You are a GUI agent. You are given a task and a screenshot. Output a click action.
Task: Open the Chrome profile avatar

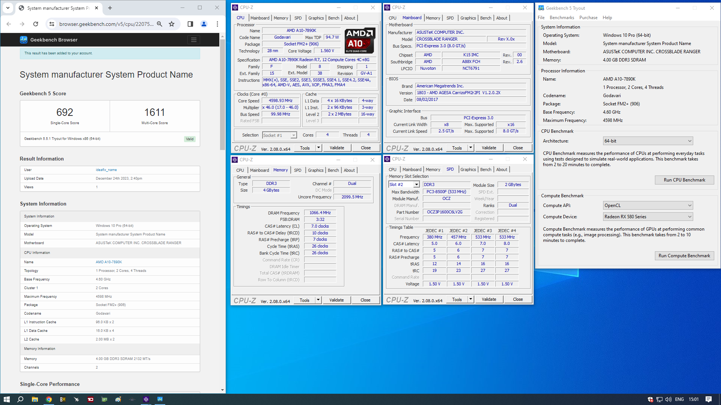click(204, 24)
